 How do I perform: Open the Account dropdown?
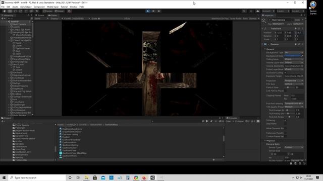tap(268, 11)
